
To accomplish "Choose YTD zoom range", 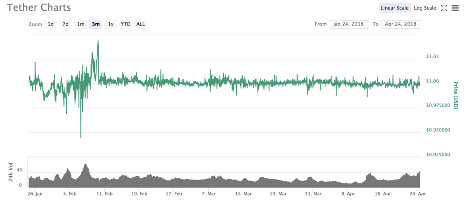I will (125, 24).
